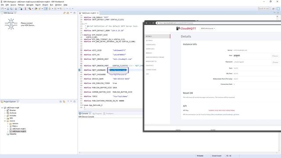Click Link with Editor icon in Project Explorer
The width and height of the screenshot is (281, 158).
64,101
